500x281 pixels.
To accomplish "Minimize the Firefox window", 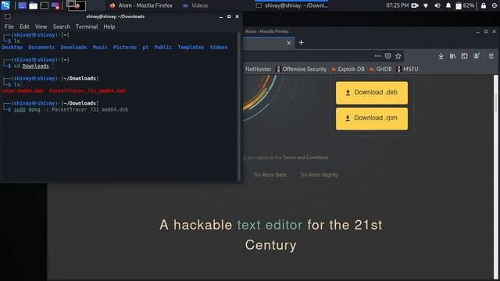I will point(477,31).
